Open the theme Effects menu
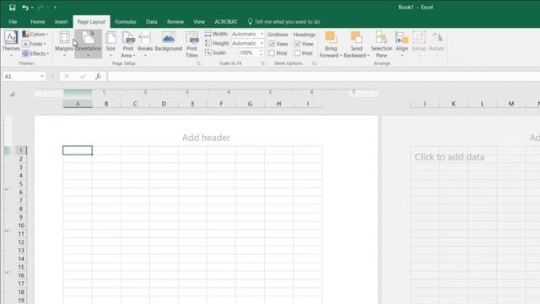Viewport: 540px width, 304px height. (x=35, y=53)
